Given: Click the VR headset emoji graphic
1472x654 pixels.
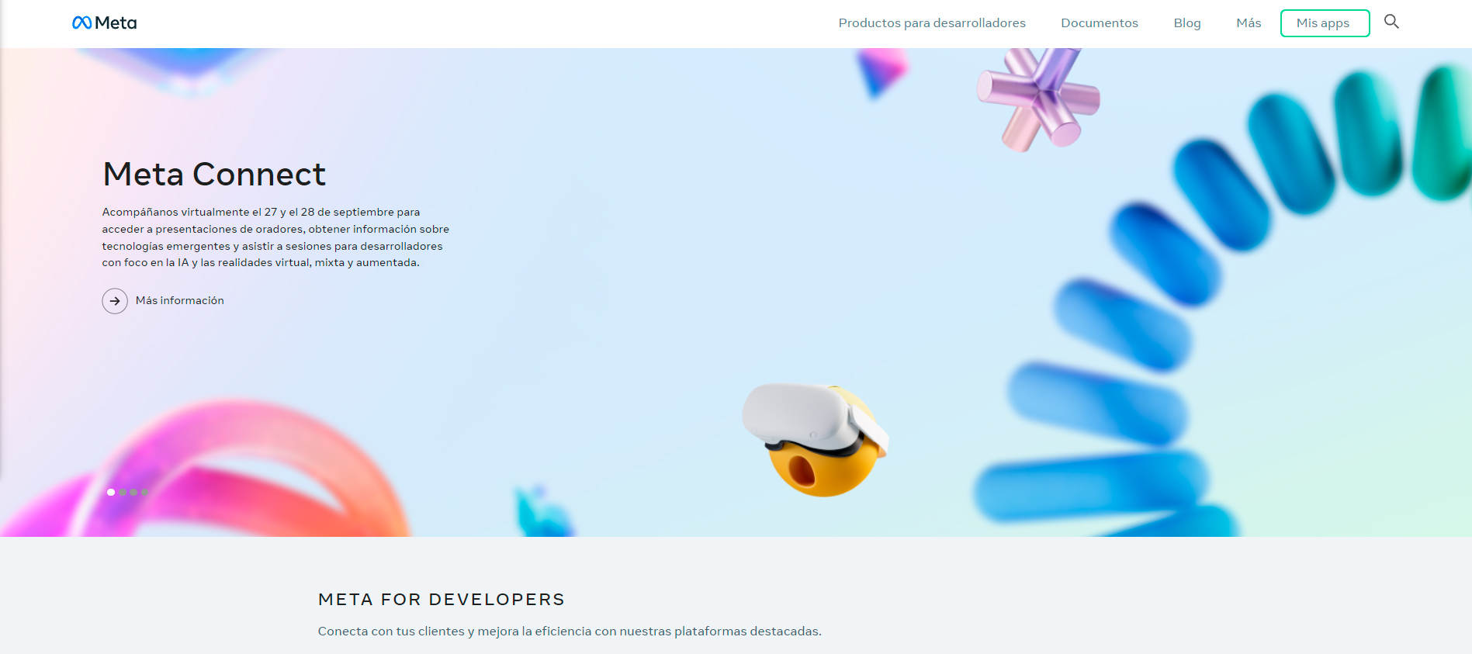Looking at the screenshot, I should click(x=816, y=438).
